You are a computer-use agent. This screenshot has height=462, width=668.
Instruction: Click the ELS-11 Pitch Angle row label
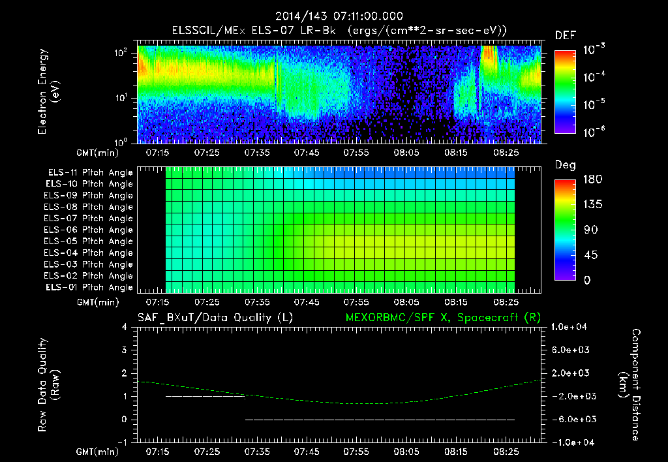point(90,173)
